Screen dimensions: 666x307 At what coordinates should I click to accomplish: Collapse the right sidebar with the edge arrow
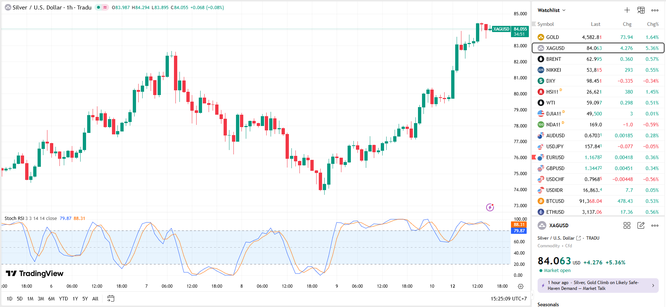click(532, 294)
